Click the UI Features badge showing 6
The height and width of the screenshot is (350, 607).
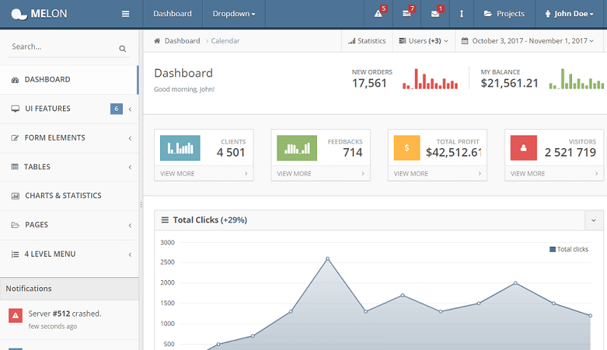(x=117, y=109)
